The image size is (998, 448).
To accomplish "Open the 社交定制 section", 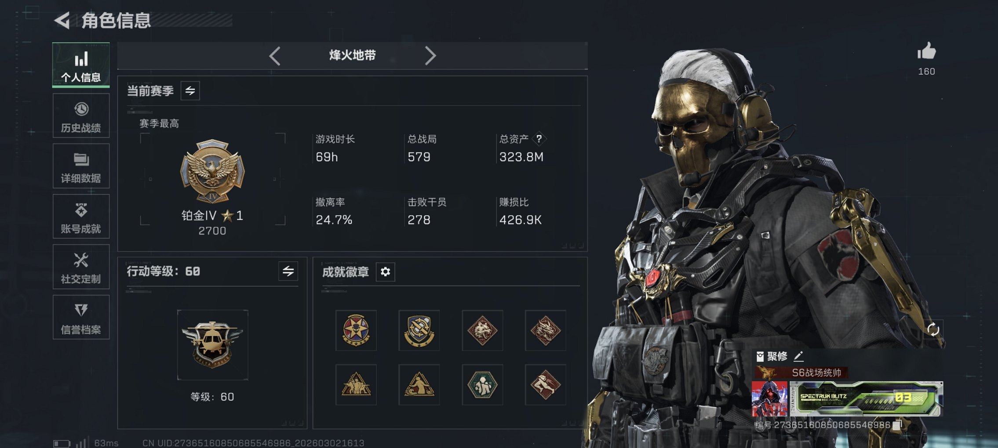I will tap(81, 267).
